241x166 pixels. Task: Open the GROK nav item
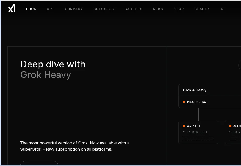tap(31, 9)
